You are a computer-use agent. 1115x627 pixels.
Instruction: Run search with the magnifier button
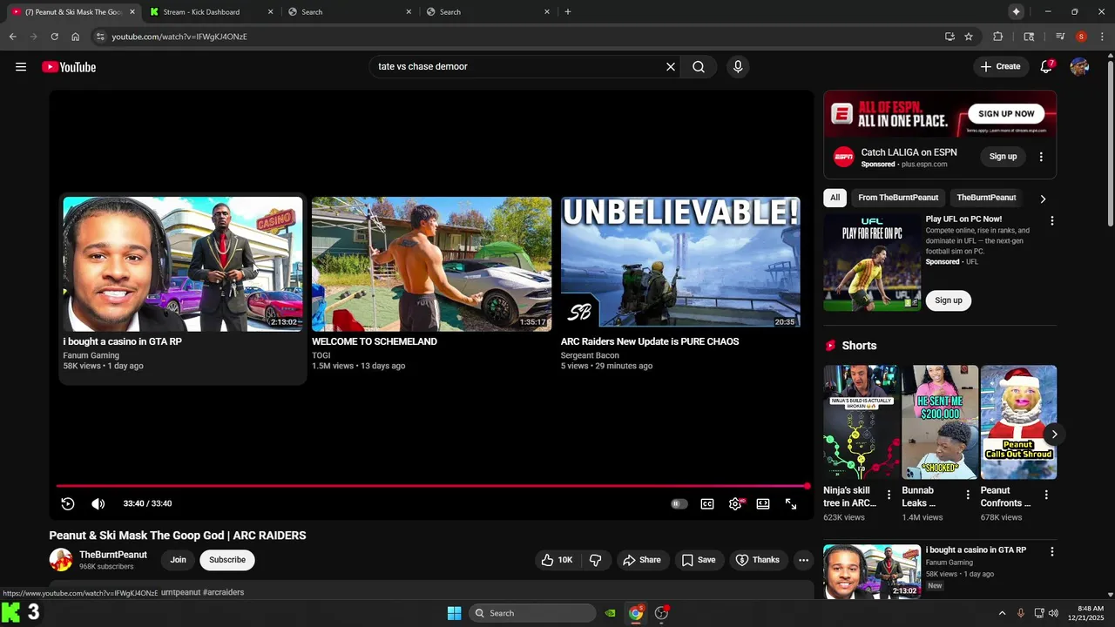point(699,67)
